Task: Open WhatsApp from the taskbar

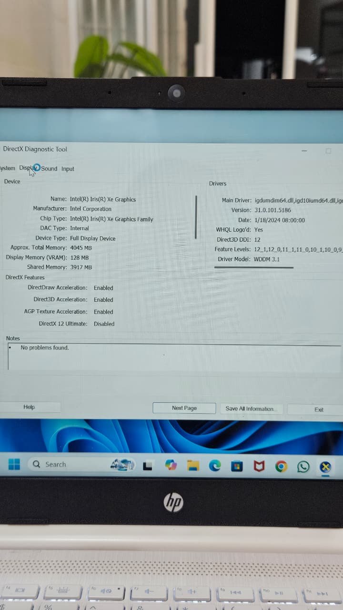Action: click(303, 466)
